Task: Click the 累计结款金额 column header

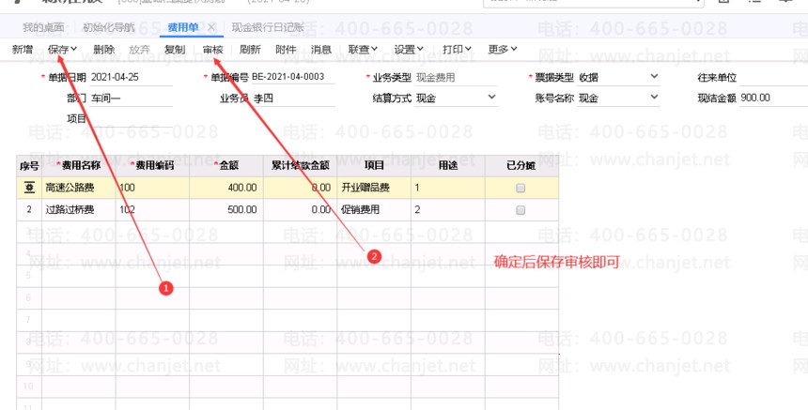Action: click(x=300, y=166)
